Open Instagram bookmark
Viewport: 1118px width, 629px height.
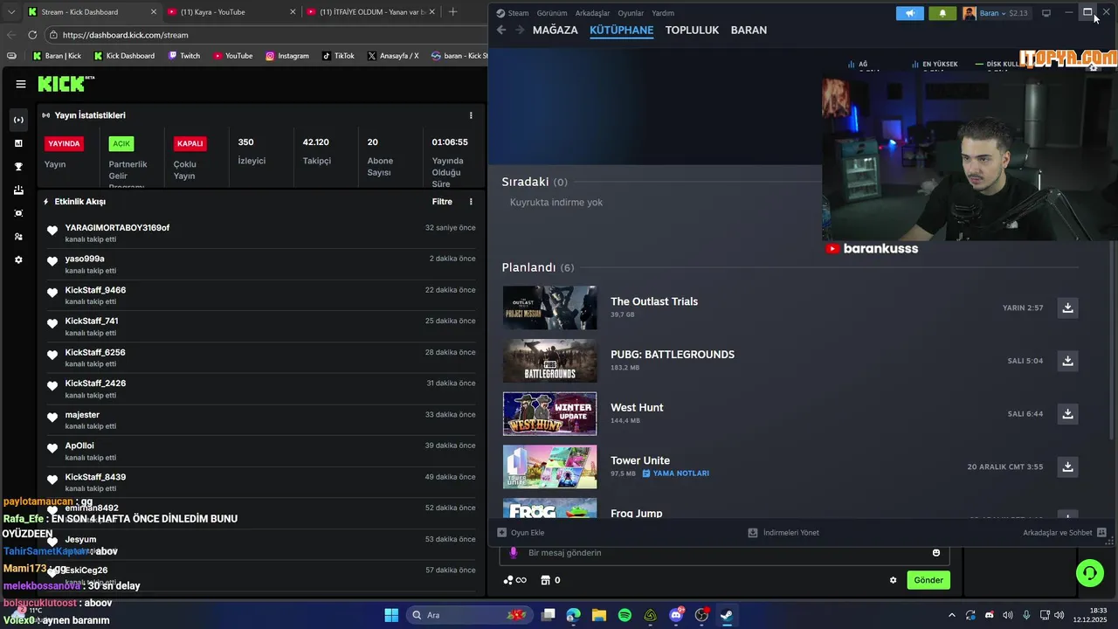(x=287, y=56)
